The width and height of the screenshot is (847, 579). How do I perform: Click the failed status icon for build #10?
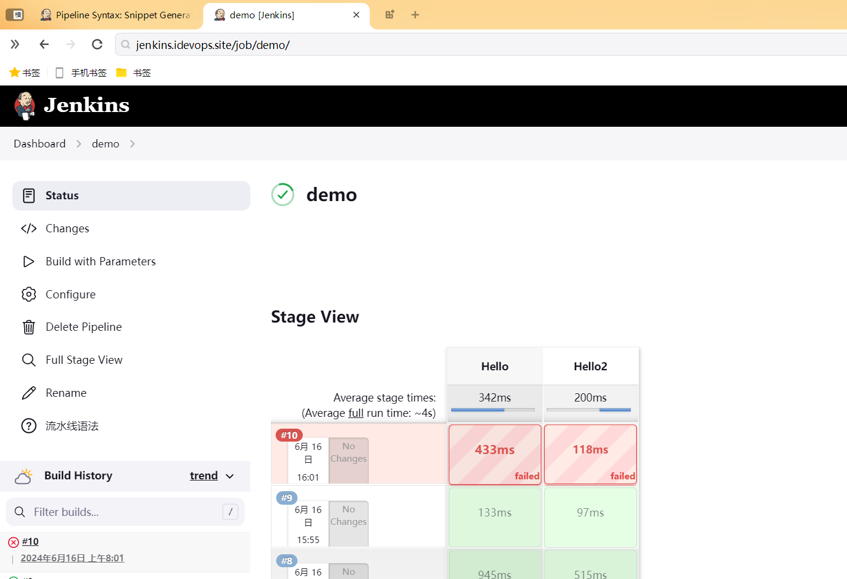(14, 542)
